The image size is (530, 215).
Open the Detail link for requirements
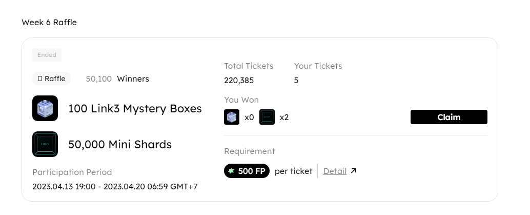(335, 171)
